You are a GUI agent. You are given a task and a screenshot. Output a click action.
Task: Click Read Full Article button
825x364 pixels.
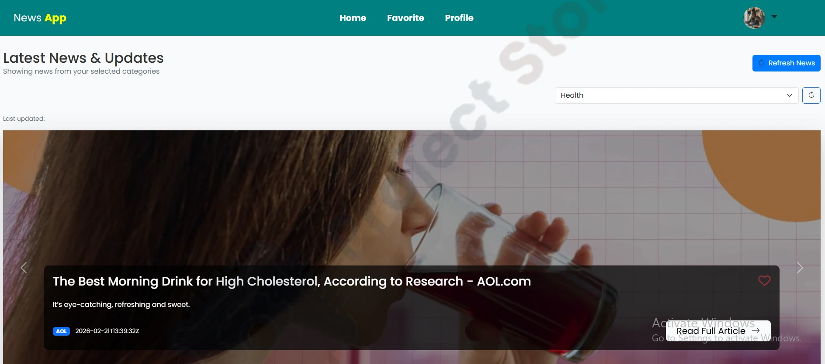tap(718, 331)
